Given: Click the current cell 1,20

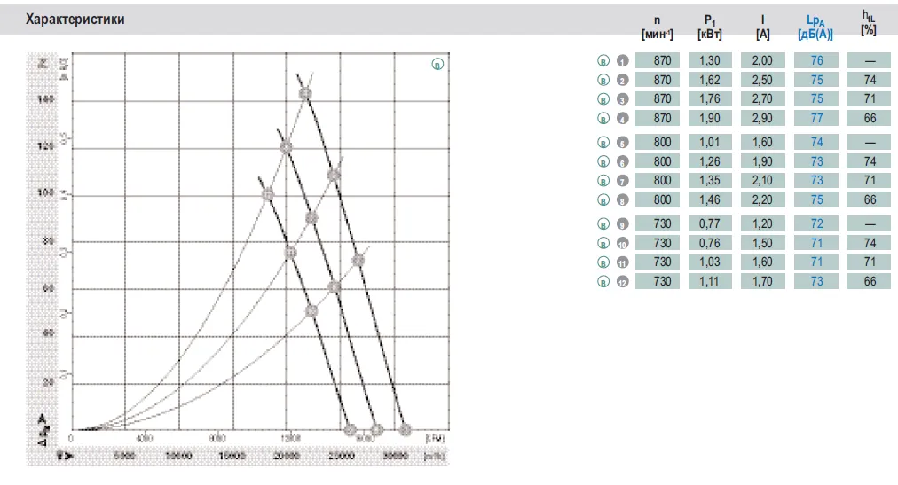Looking at the screenshot, I should [763, 224].
